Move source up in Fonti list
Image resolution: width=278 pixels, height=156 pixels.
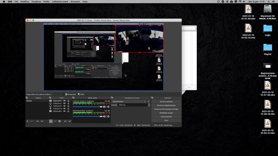[65, 121]
